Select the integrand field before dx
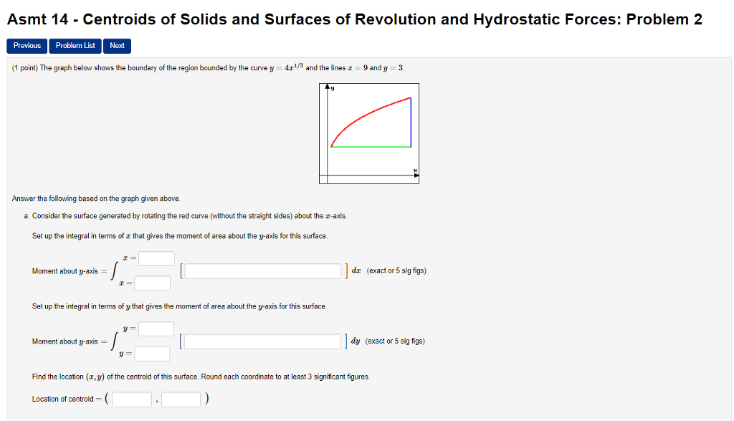The image size is (734, 421). (262, 270)
